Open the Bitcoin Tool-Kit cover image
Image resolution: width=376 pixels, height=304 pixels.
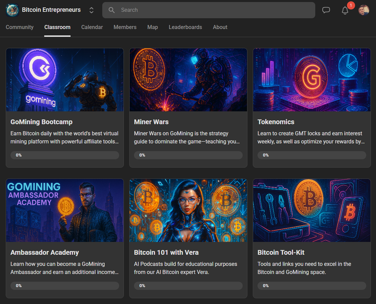(x=312, y=210)
